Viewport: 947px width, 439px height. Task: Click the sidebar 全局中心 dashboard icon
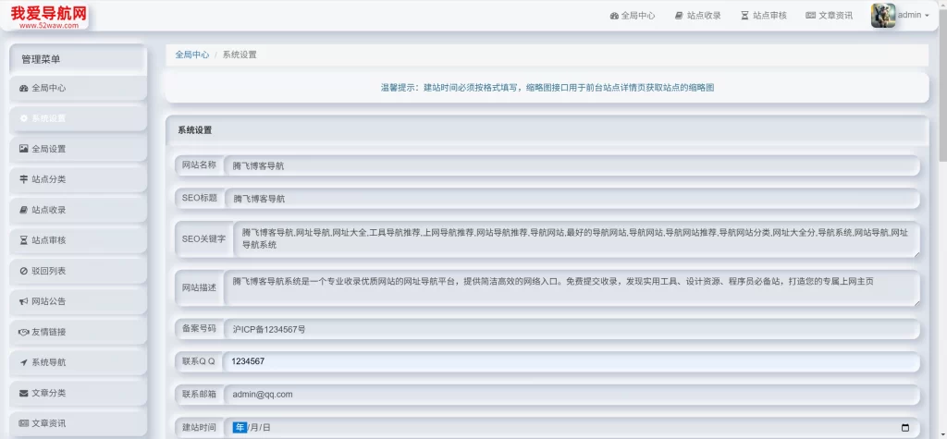click(x=23, y=88)
